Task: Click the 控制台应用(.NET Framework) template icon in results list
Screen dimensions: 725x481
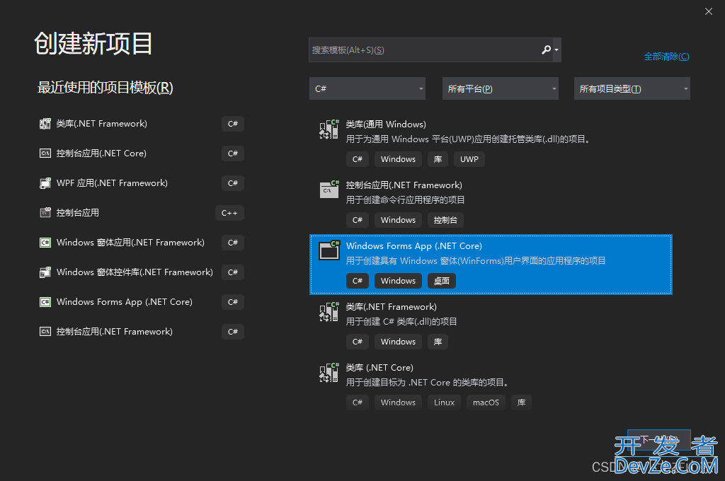Action: (x=329, y=190)
